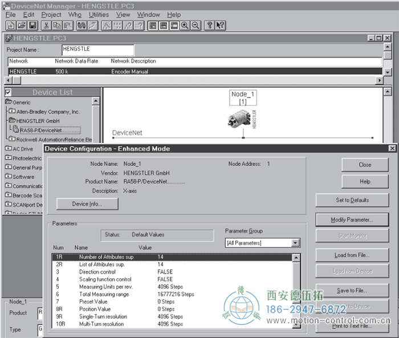Image resolution: width=399 pixels, height=338 pixels.
Task: Click the Copy toolbar icon
Action: [57, 25]
